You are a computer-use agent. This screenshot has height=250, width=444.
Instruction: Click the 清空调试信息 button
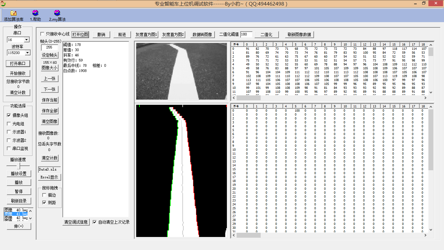tap(76, 222)
